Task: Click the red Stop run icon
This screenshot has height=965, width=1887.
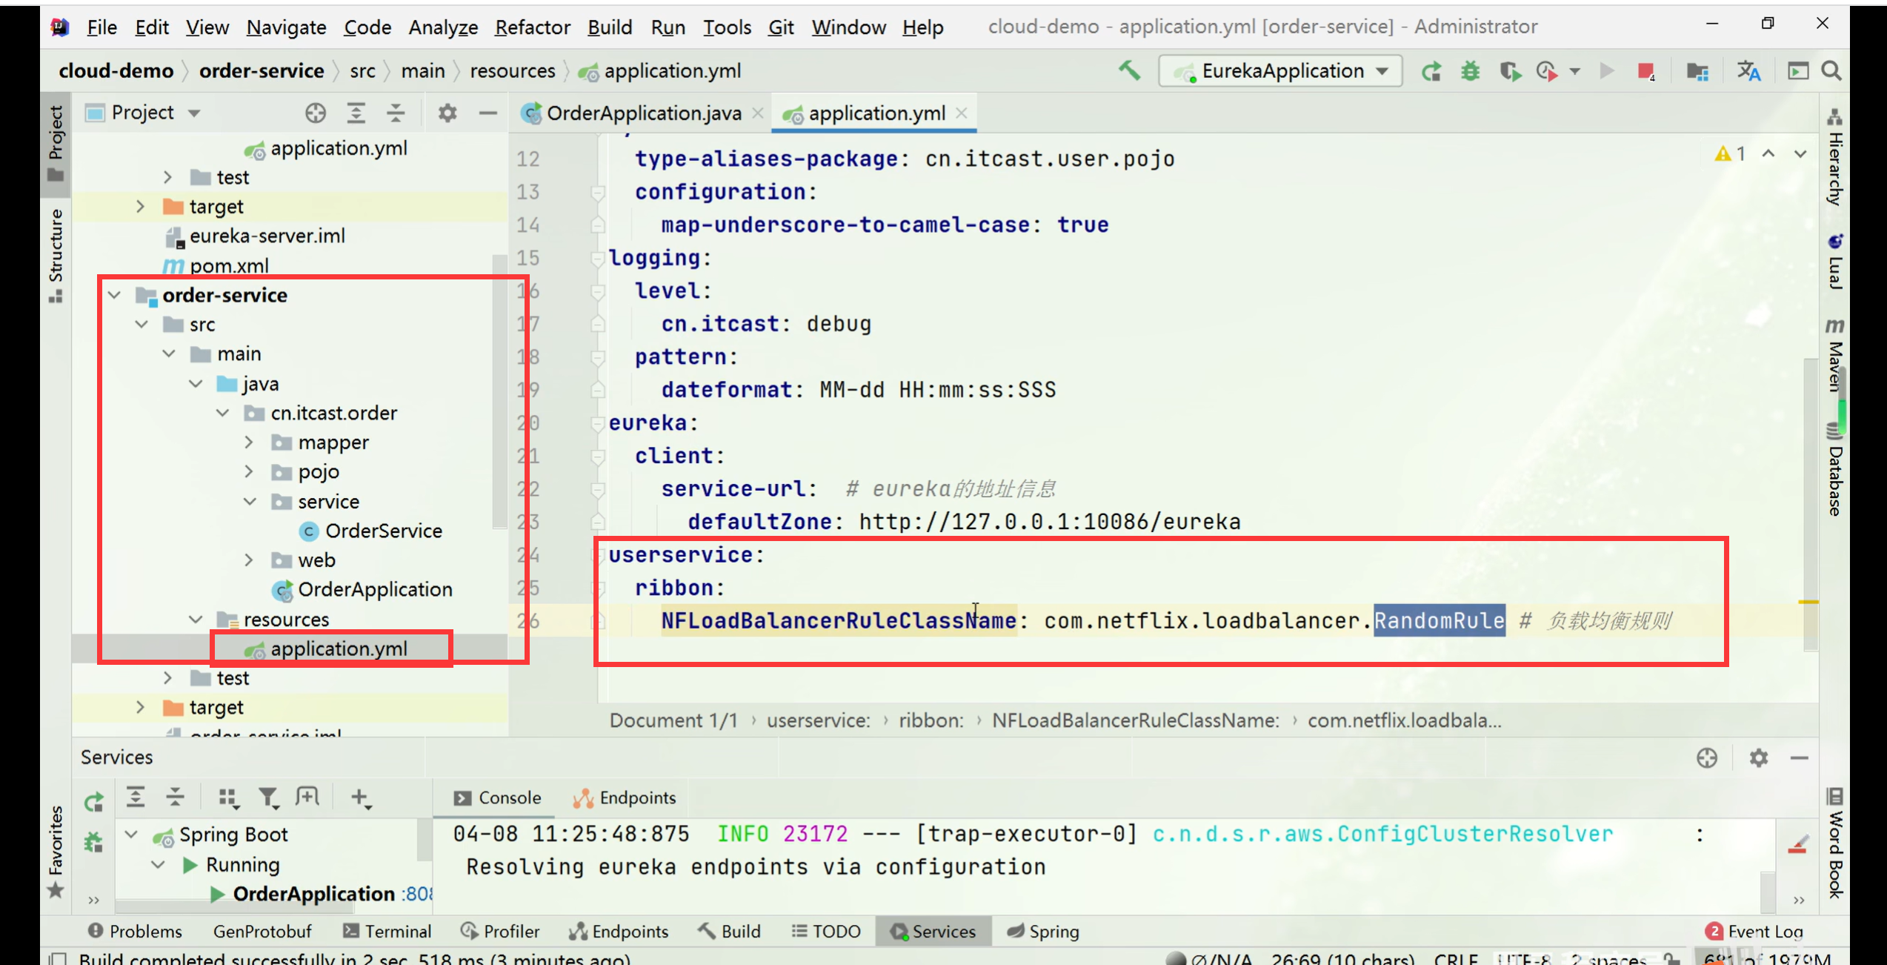Action: pyautogui.click(x=1645, y=71)
